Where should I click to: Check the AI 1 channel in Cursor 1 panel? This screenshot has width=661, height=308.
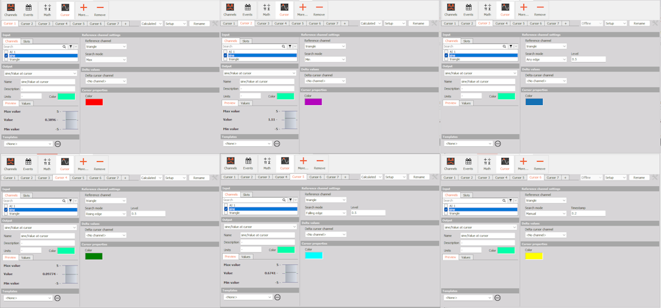pyautogui.click(x=6, y=52)
